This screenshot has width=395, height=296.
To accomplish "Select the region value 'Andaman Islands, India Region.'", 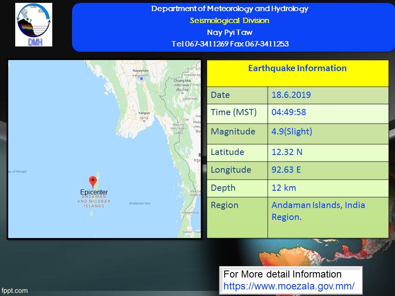I will coord(318,211).
